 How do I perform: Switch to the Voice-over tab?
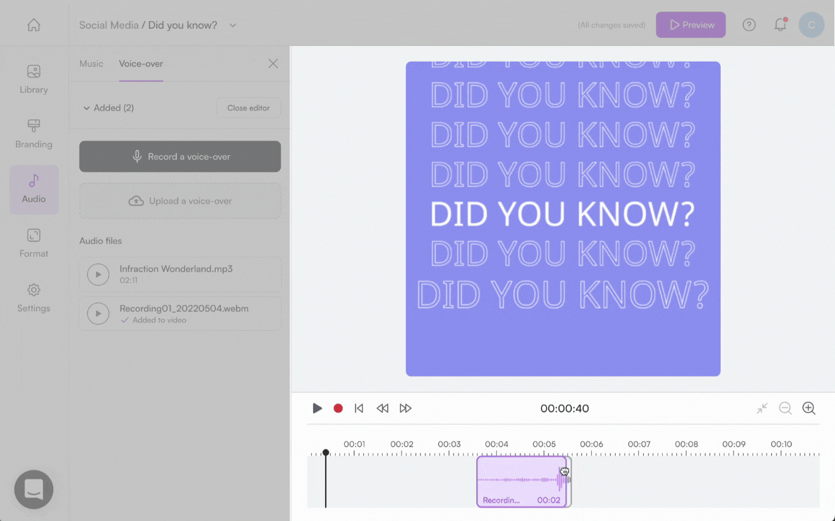[x=141, y=64]
